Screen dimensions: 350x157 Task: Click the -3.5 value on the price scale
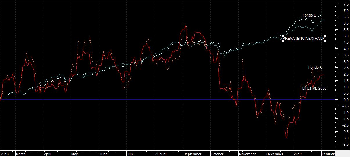tap(346, 145)
